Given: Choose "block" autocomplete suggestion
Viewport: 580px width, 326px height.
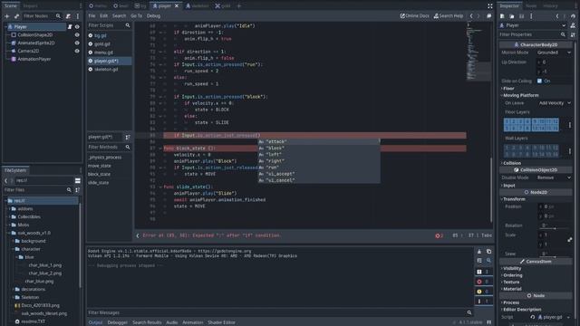Looking at the screenshot, I should (319, 149).
